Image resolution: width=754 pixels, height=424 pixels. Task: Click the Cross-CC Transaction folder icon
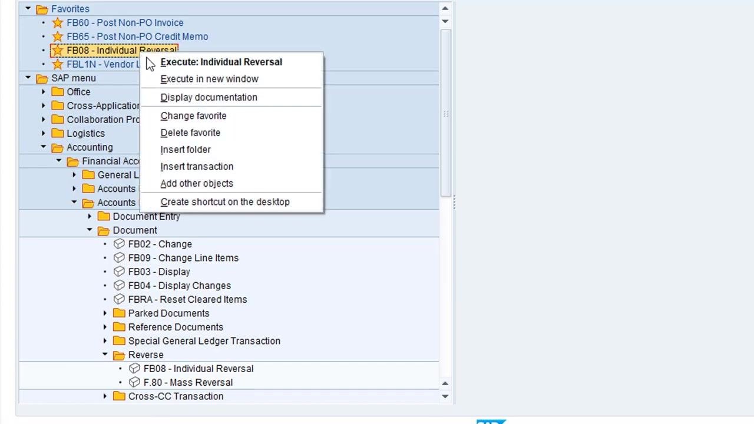(119, 396)
